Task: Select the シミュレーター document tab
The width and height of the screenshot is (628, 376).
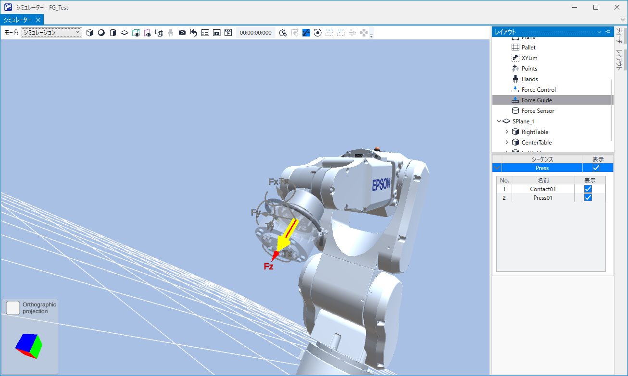Action: (18, 20)
